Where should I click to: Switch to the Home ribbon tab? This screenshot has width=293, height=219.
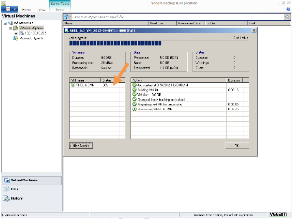(26, 10)
